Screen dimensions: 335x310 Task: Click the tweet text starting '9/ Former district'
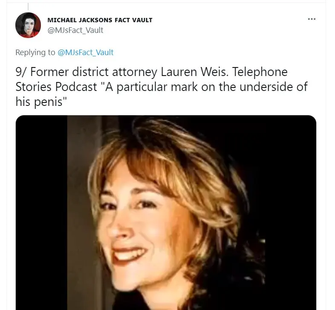pyautogui.click(x=162, y=87)
